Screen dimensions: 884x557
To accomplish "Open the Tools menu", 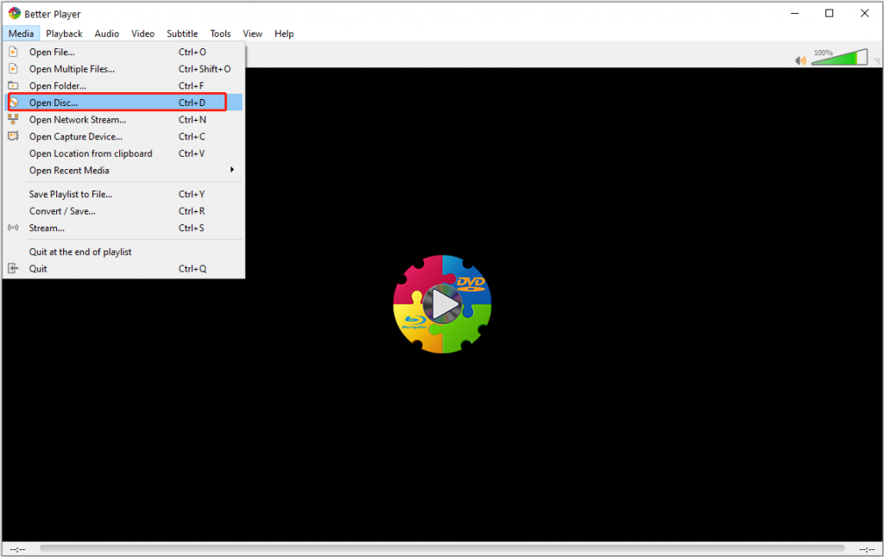I will (x=220, y=34).
